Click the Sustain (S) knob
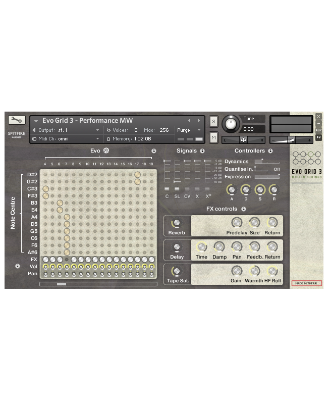Viewport: 328px width, 401px height. (x=260, y=190)
